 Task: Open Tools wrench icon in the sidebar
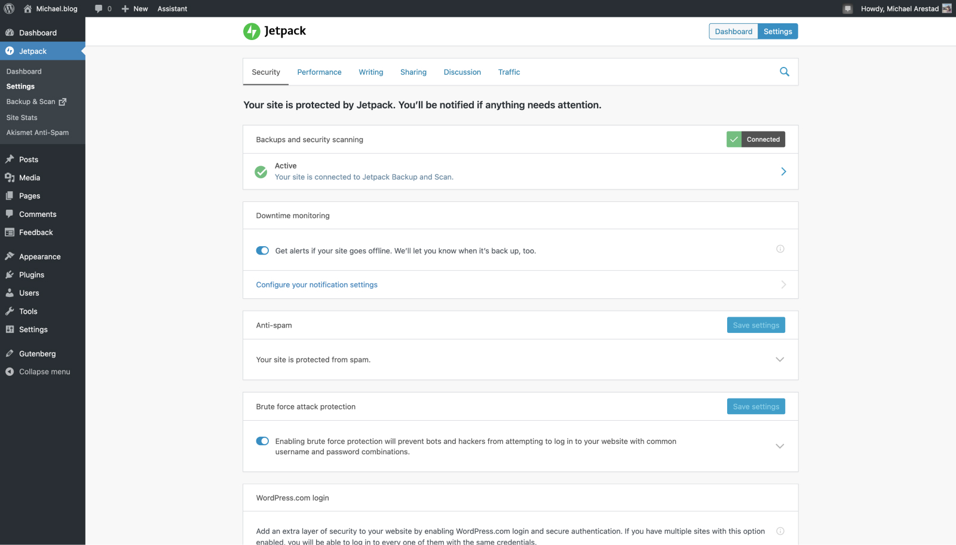tap(10, 311)
